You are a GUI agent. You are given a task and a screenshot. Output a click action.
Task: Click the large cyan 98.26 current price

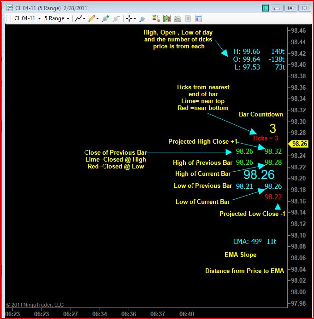tap(259, 174)
